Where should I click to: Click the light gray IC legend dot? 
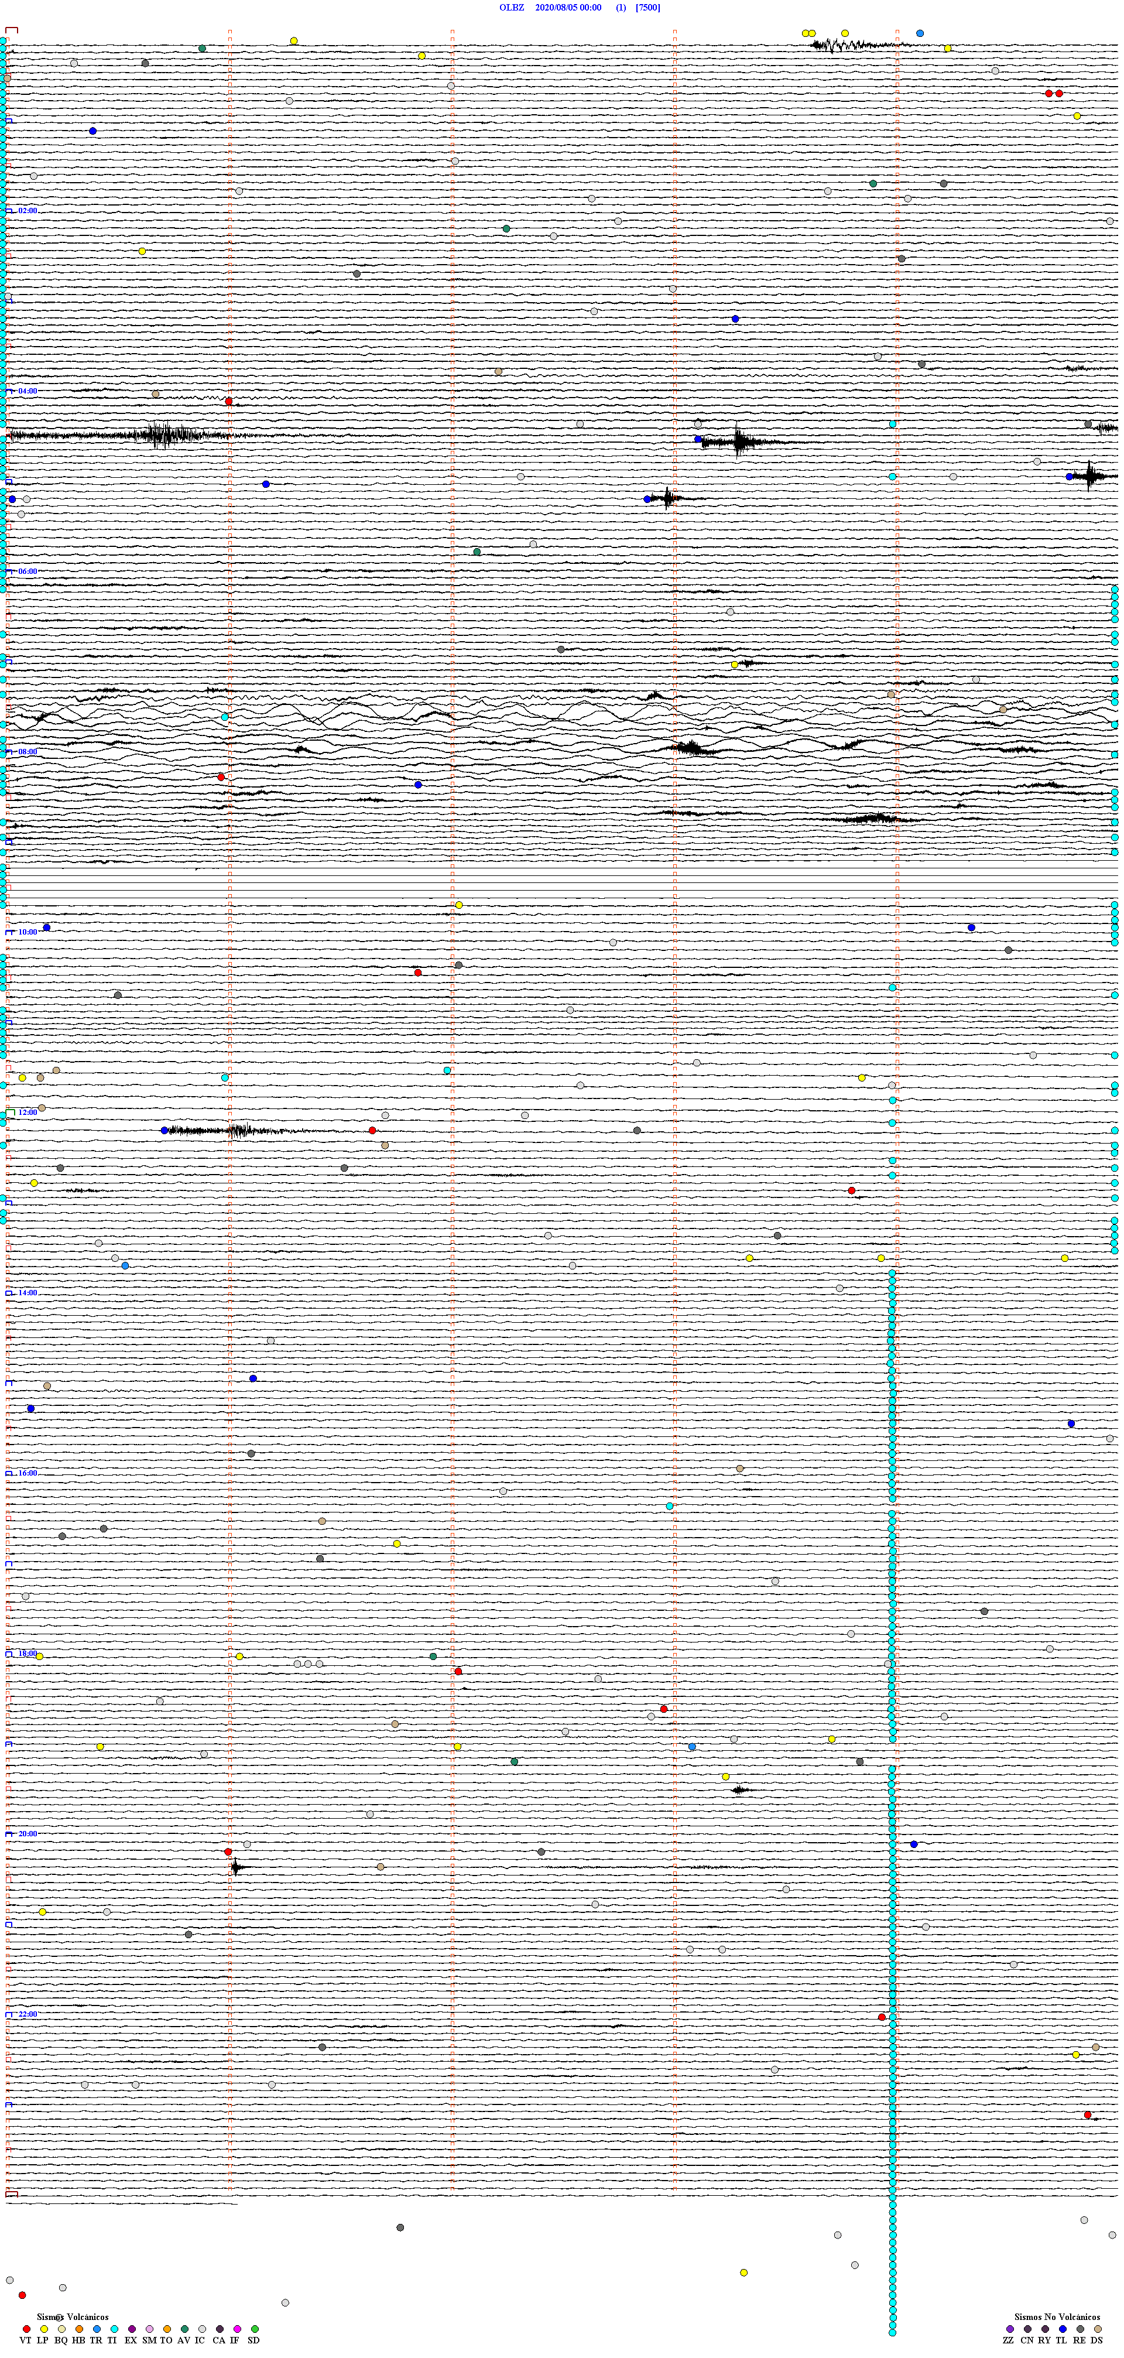203,2329
